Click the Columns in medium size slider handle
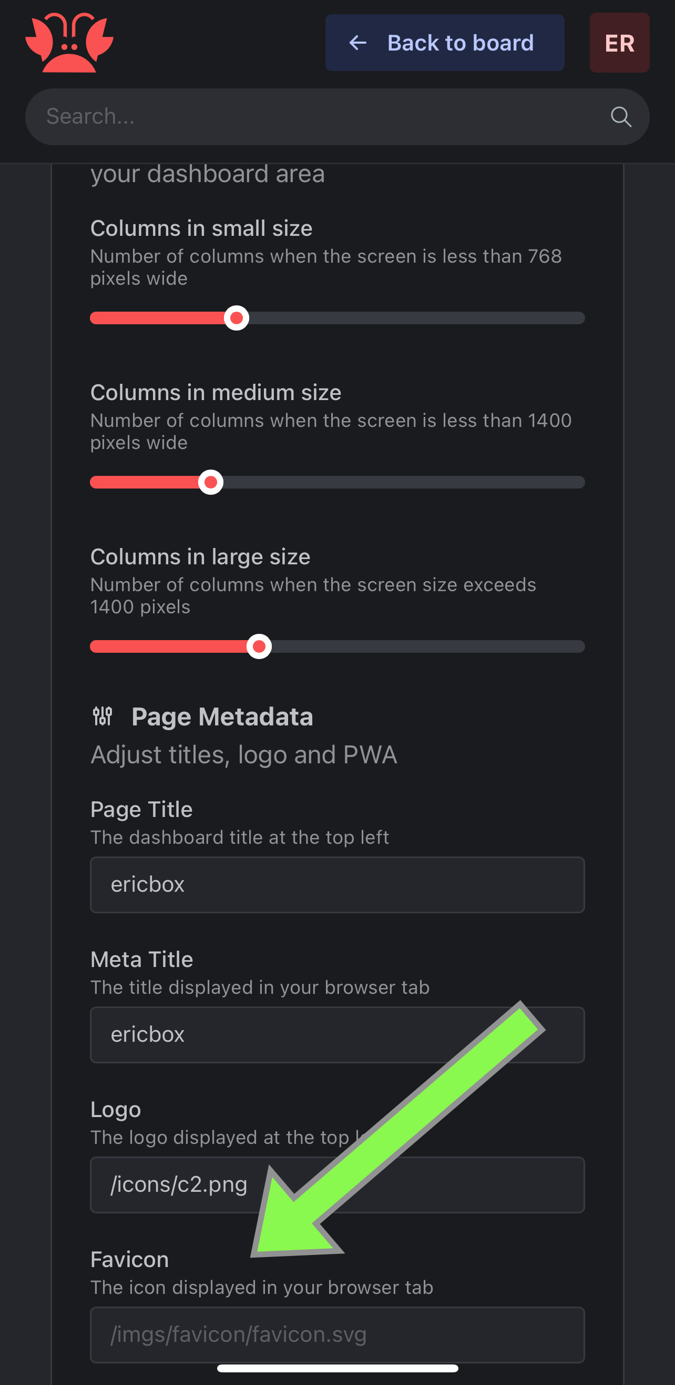 click(210, 482)
